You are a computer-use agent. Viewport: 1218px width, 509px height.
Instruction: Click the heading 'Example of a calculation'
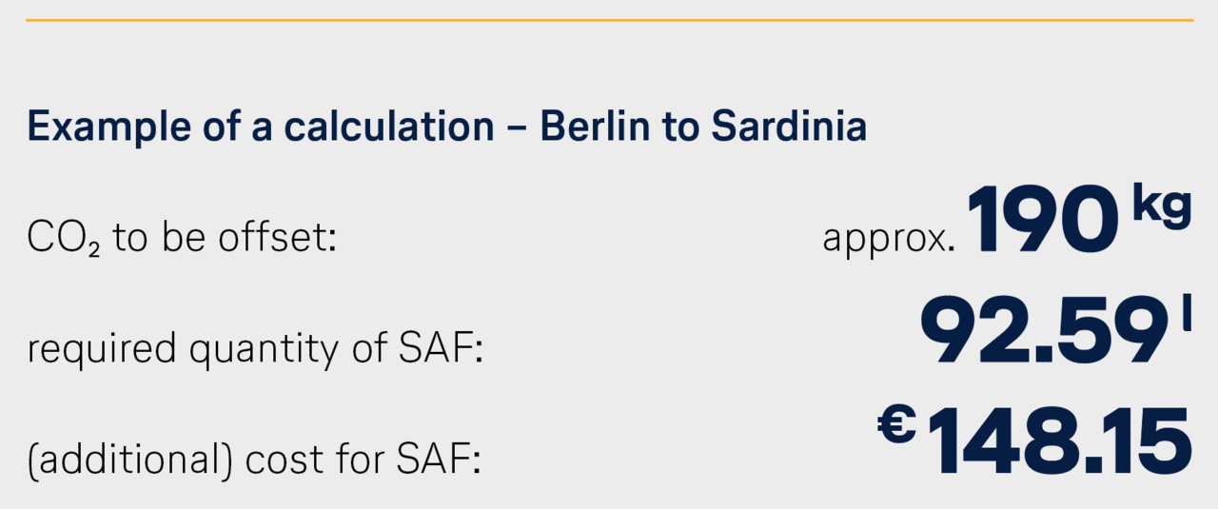[261, 127]
